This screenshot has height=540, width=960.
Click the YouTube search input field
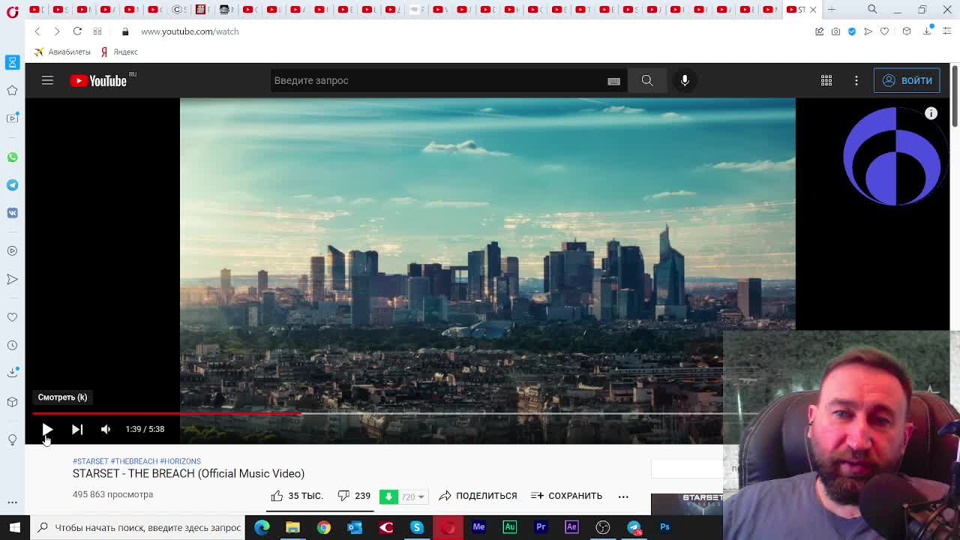(439, 80)
